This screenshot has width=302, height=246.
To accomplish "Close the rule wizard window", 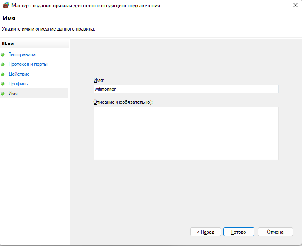I will [296, 5].
